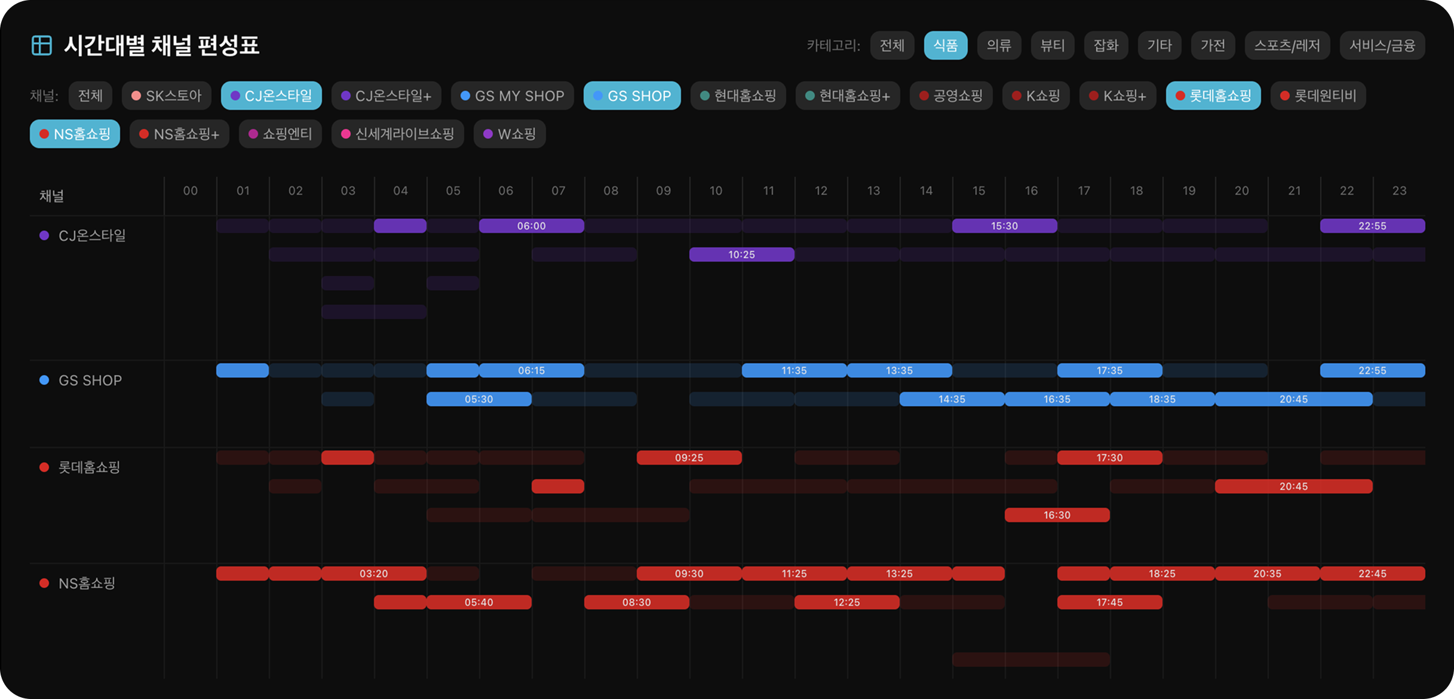
Task: Toggle the 신세계라이브쇼핑 channel chip
Action: 397,134
